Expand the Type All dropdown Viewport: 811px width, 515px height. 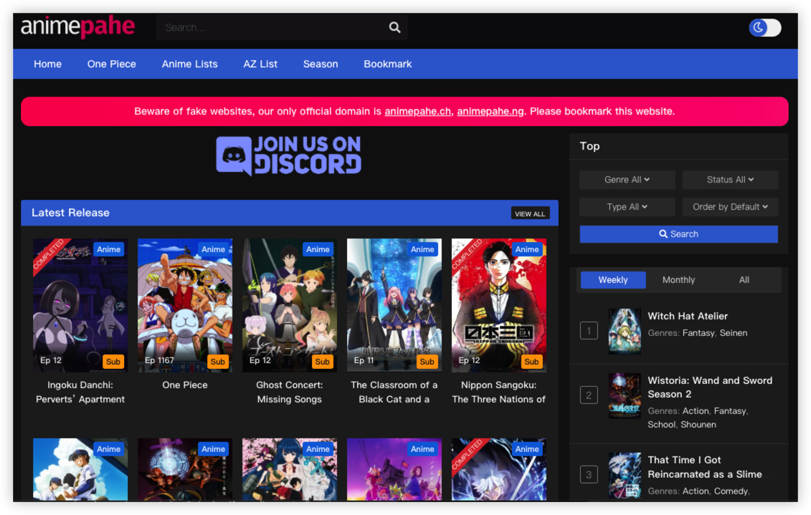pyautogui.click(x=627, y=207)
